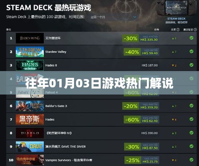Select the Vampire Survivors thumbnail
Screen dimensions: 199x166
(30, 160)
